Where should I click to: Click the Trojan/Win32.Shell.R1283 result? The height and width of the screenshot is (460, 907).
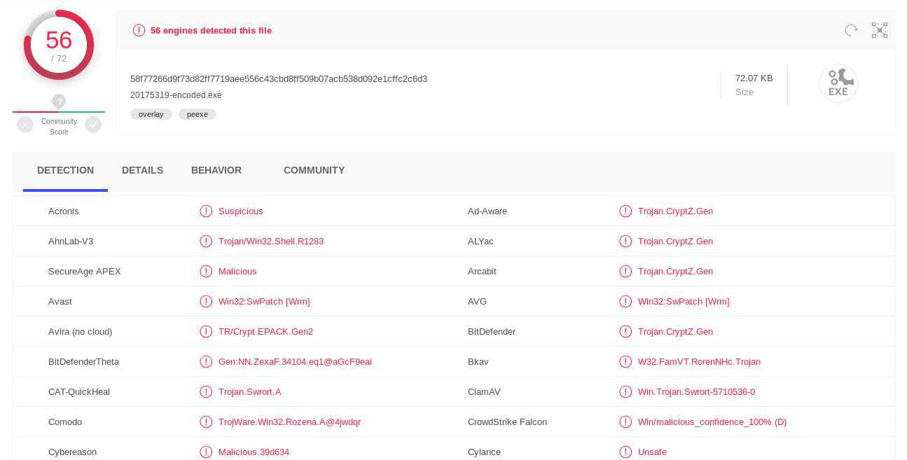pos(271,241)
